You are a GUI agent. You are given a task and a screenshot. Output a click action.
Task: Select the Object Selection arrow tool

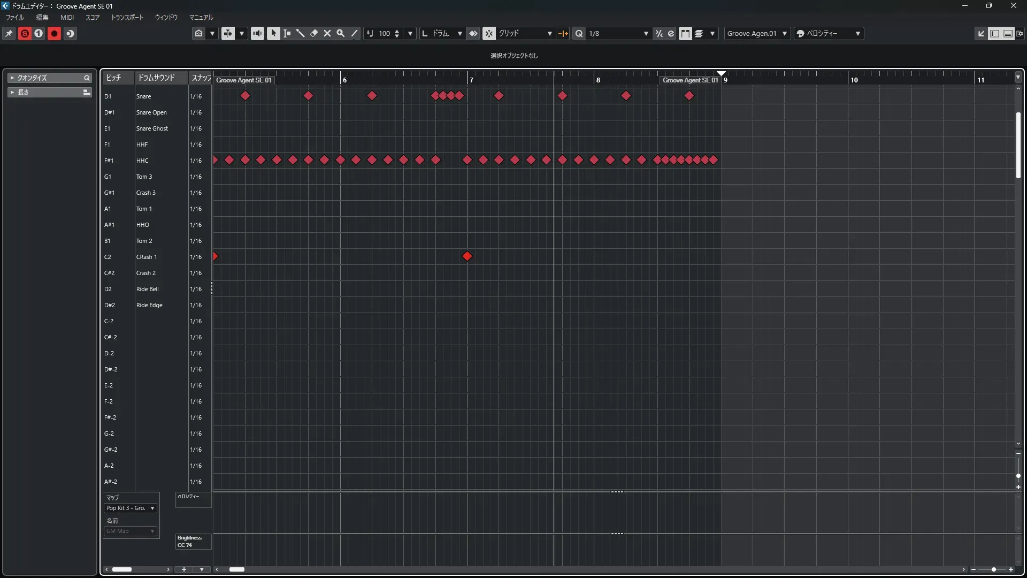click(x=273, y=33)
